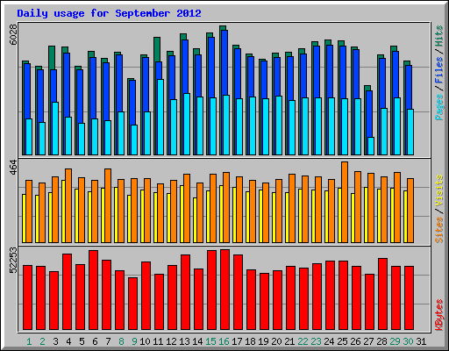This screenshot has width=449, height=351.
Task: Click the red 'KBytes' legend label
Action: pos(439,315)
